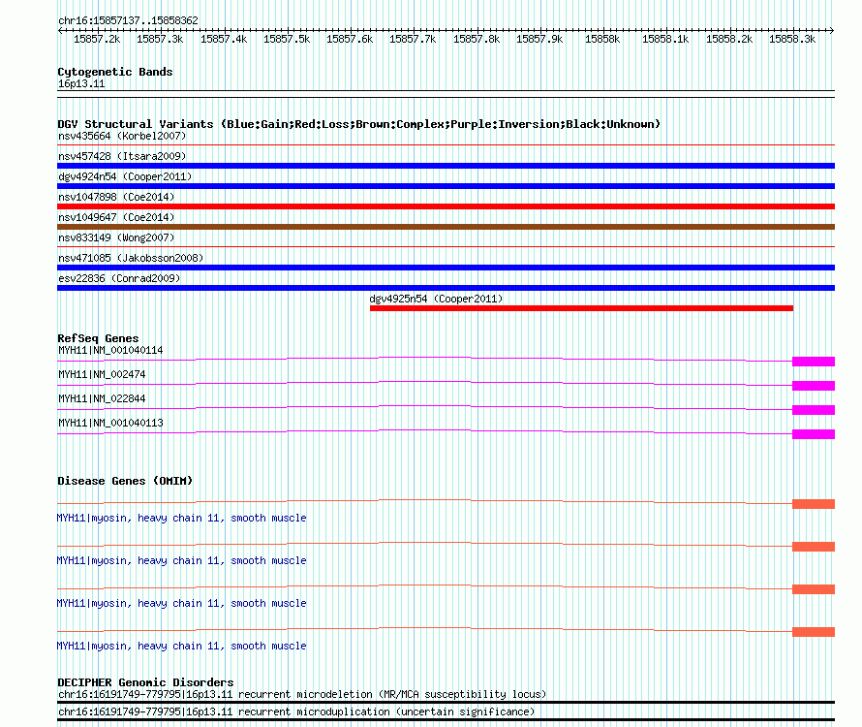Click the 15858.3k ruler tick label
Screen dimensions: 862x727
pyautogui.click(x=792, y=39)
